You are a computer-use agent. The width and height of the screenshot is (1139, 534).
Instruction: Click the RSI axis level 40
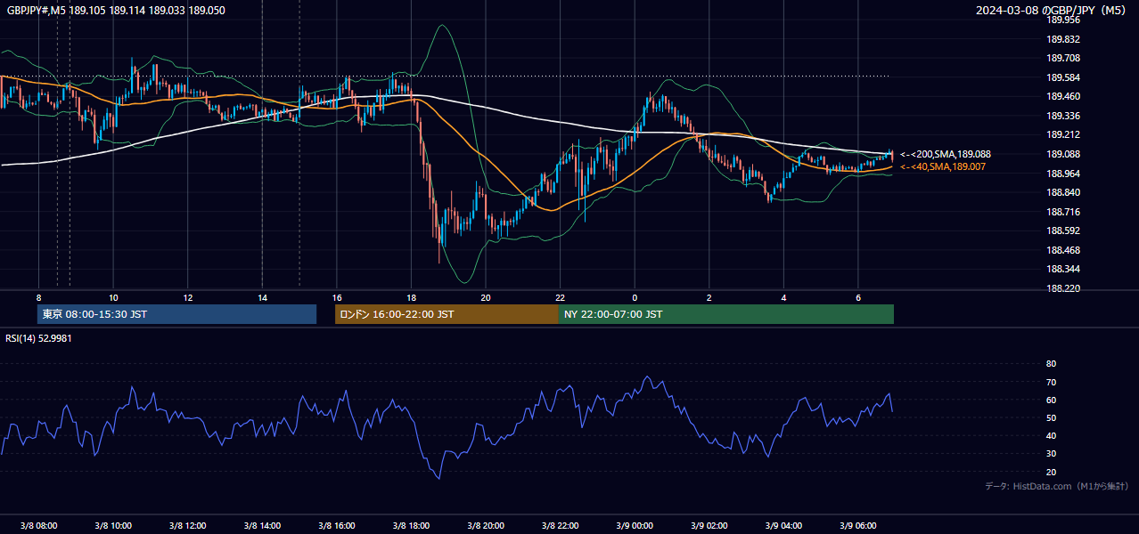point(1051,435)
